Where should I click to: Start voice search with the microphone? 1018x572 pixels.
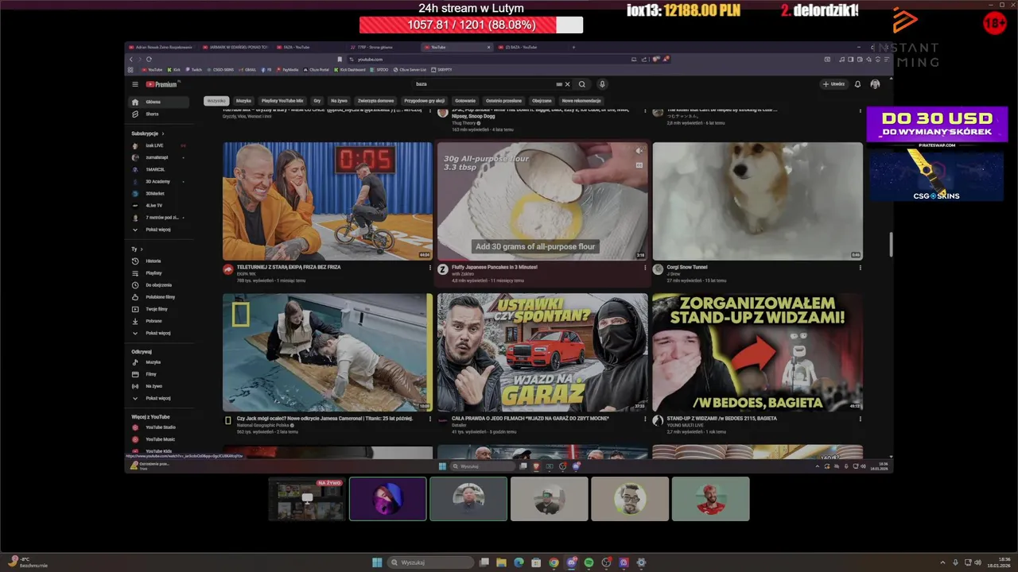[602, 84]
